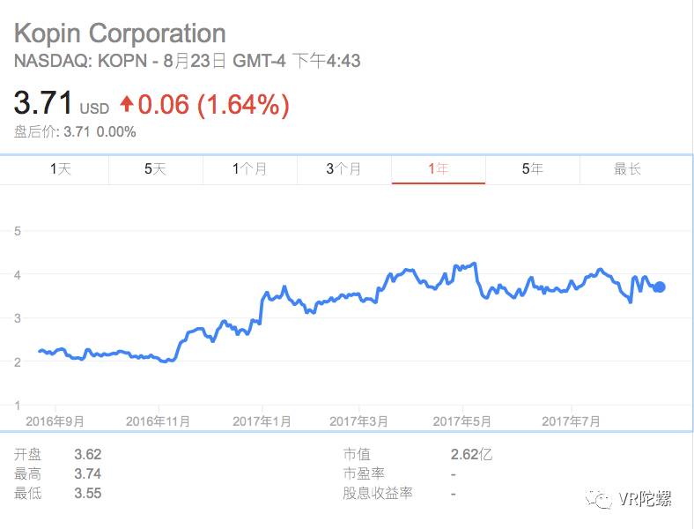Click the blue endpoint dot on chart
Screen dimensions: 694x529
[659, 287]
